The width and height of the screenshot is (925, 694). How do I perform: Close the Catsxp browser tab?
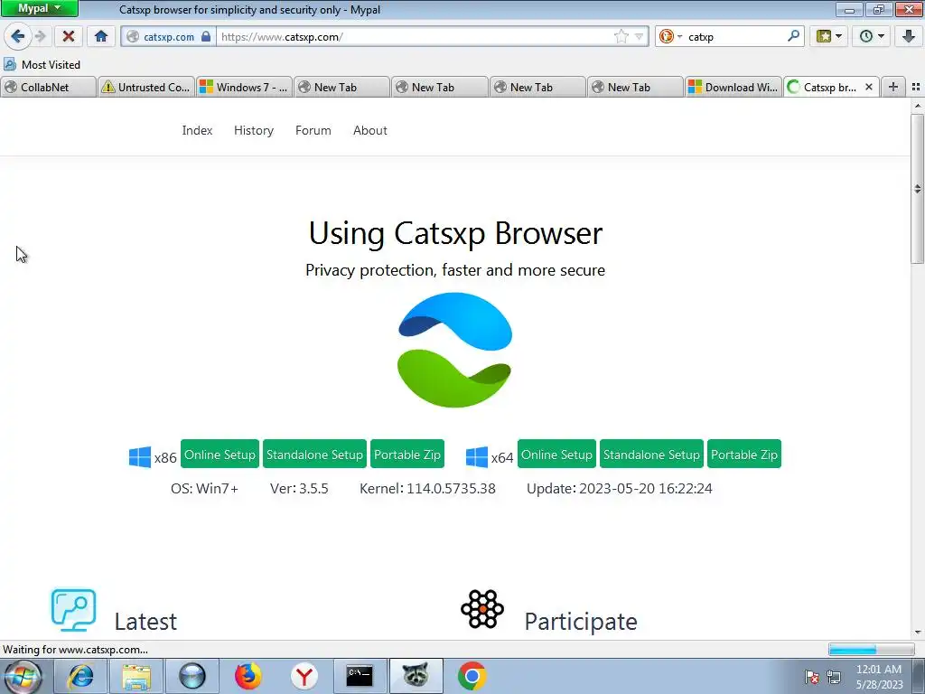click(x=868, y=88)
